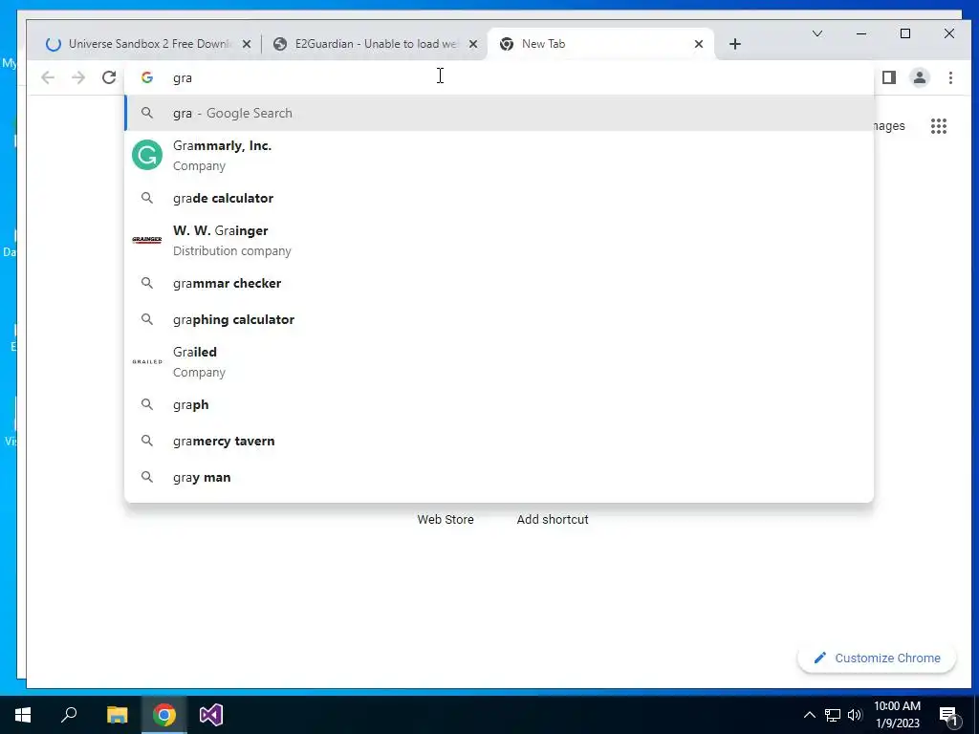Screen dimensions: 979x734
Task: Close the E2Guardian tab
Action: (473, 44)
